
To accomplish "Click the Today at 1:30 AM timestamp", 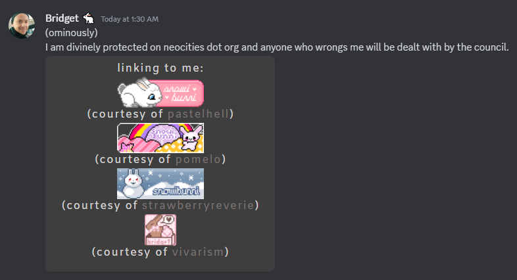I will tap(130, 19).
